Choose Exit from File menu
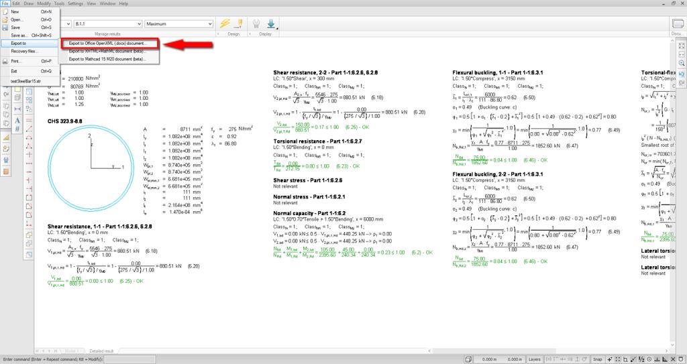The image size is (687, 364). (30, 71)
